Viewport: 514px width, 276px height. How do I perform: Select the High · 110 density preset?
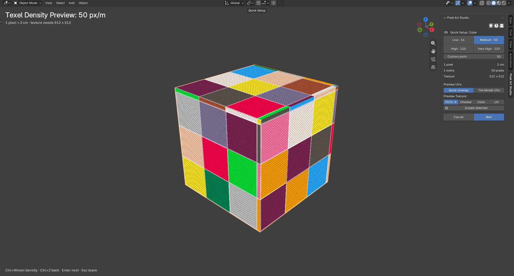coord(459,49)
